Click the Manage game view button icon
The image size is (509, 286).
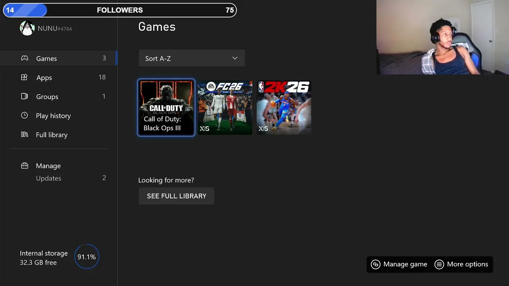coord(375,265)
